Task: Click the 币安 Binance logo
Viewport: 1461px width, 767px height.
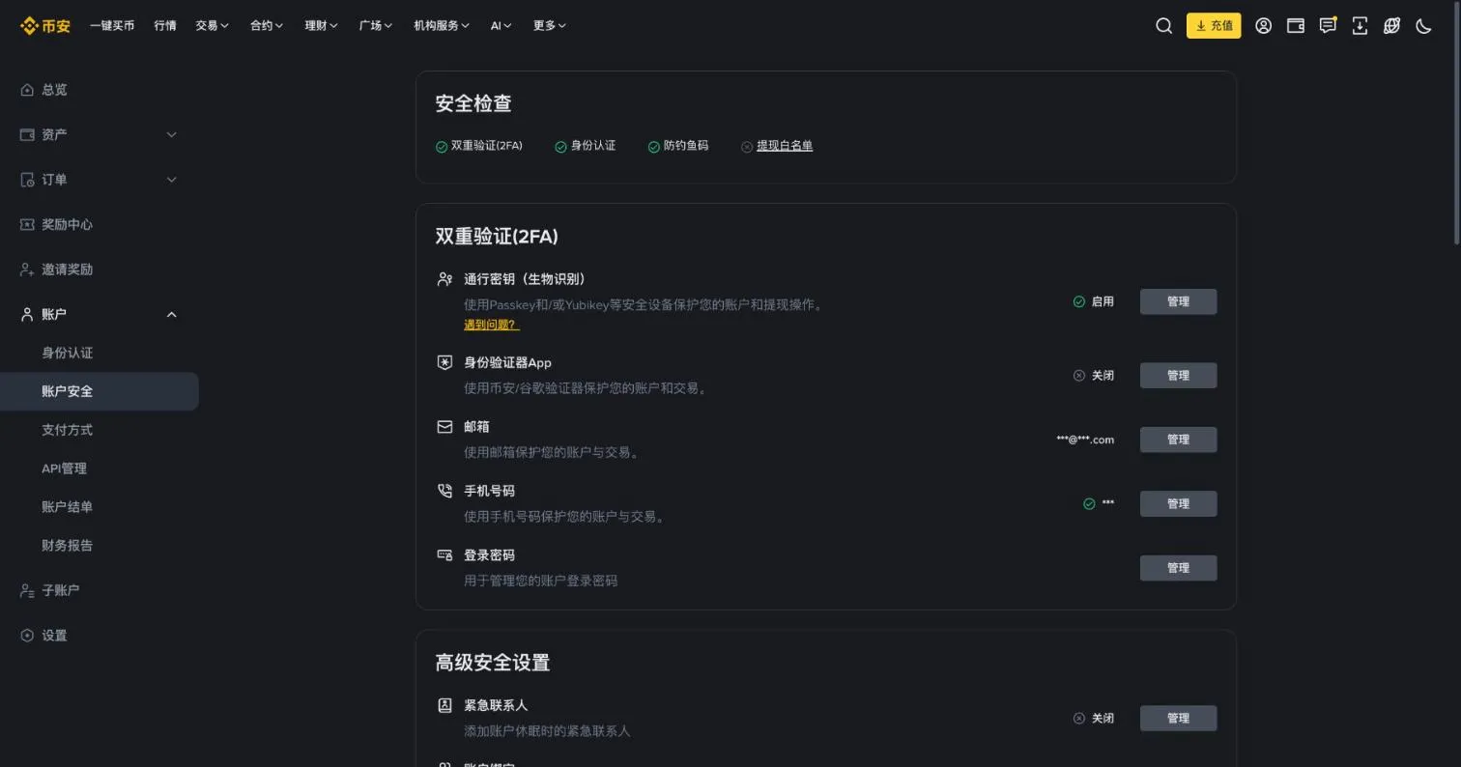Action: (45, 26)
